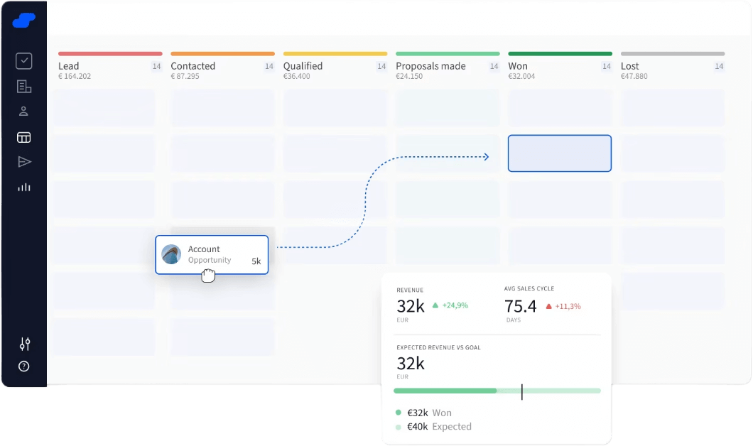
Task: Open the contacts person icon in sidebar
Action: tap(23, 111)
